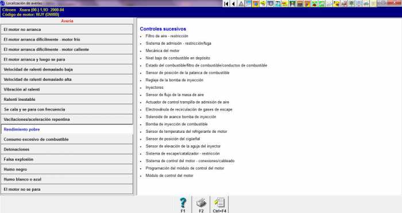Click 'Actuador de control trampilla de admisión de aire'
Screen dimensions: 402x213
tap(187, 102)
